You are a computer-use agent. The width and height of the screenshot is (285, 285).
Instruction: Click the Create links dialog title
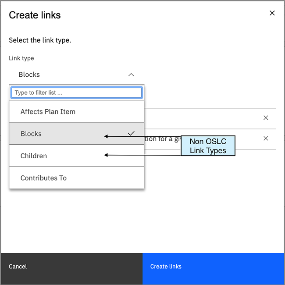(x=35, y=15)
